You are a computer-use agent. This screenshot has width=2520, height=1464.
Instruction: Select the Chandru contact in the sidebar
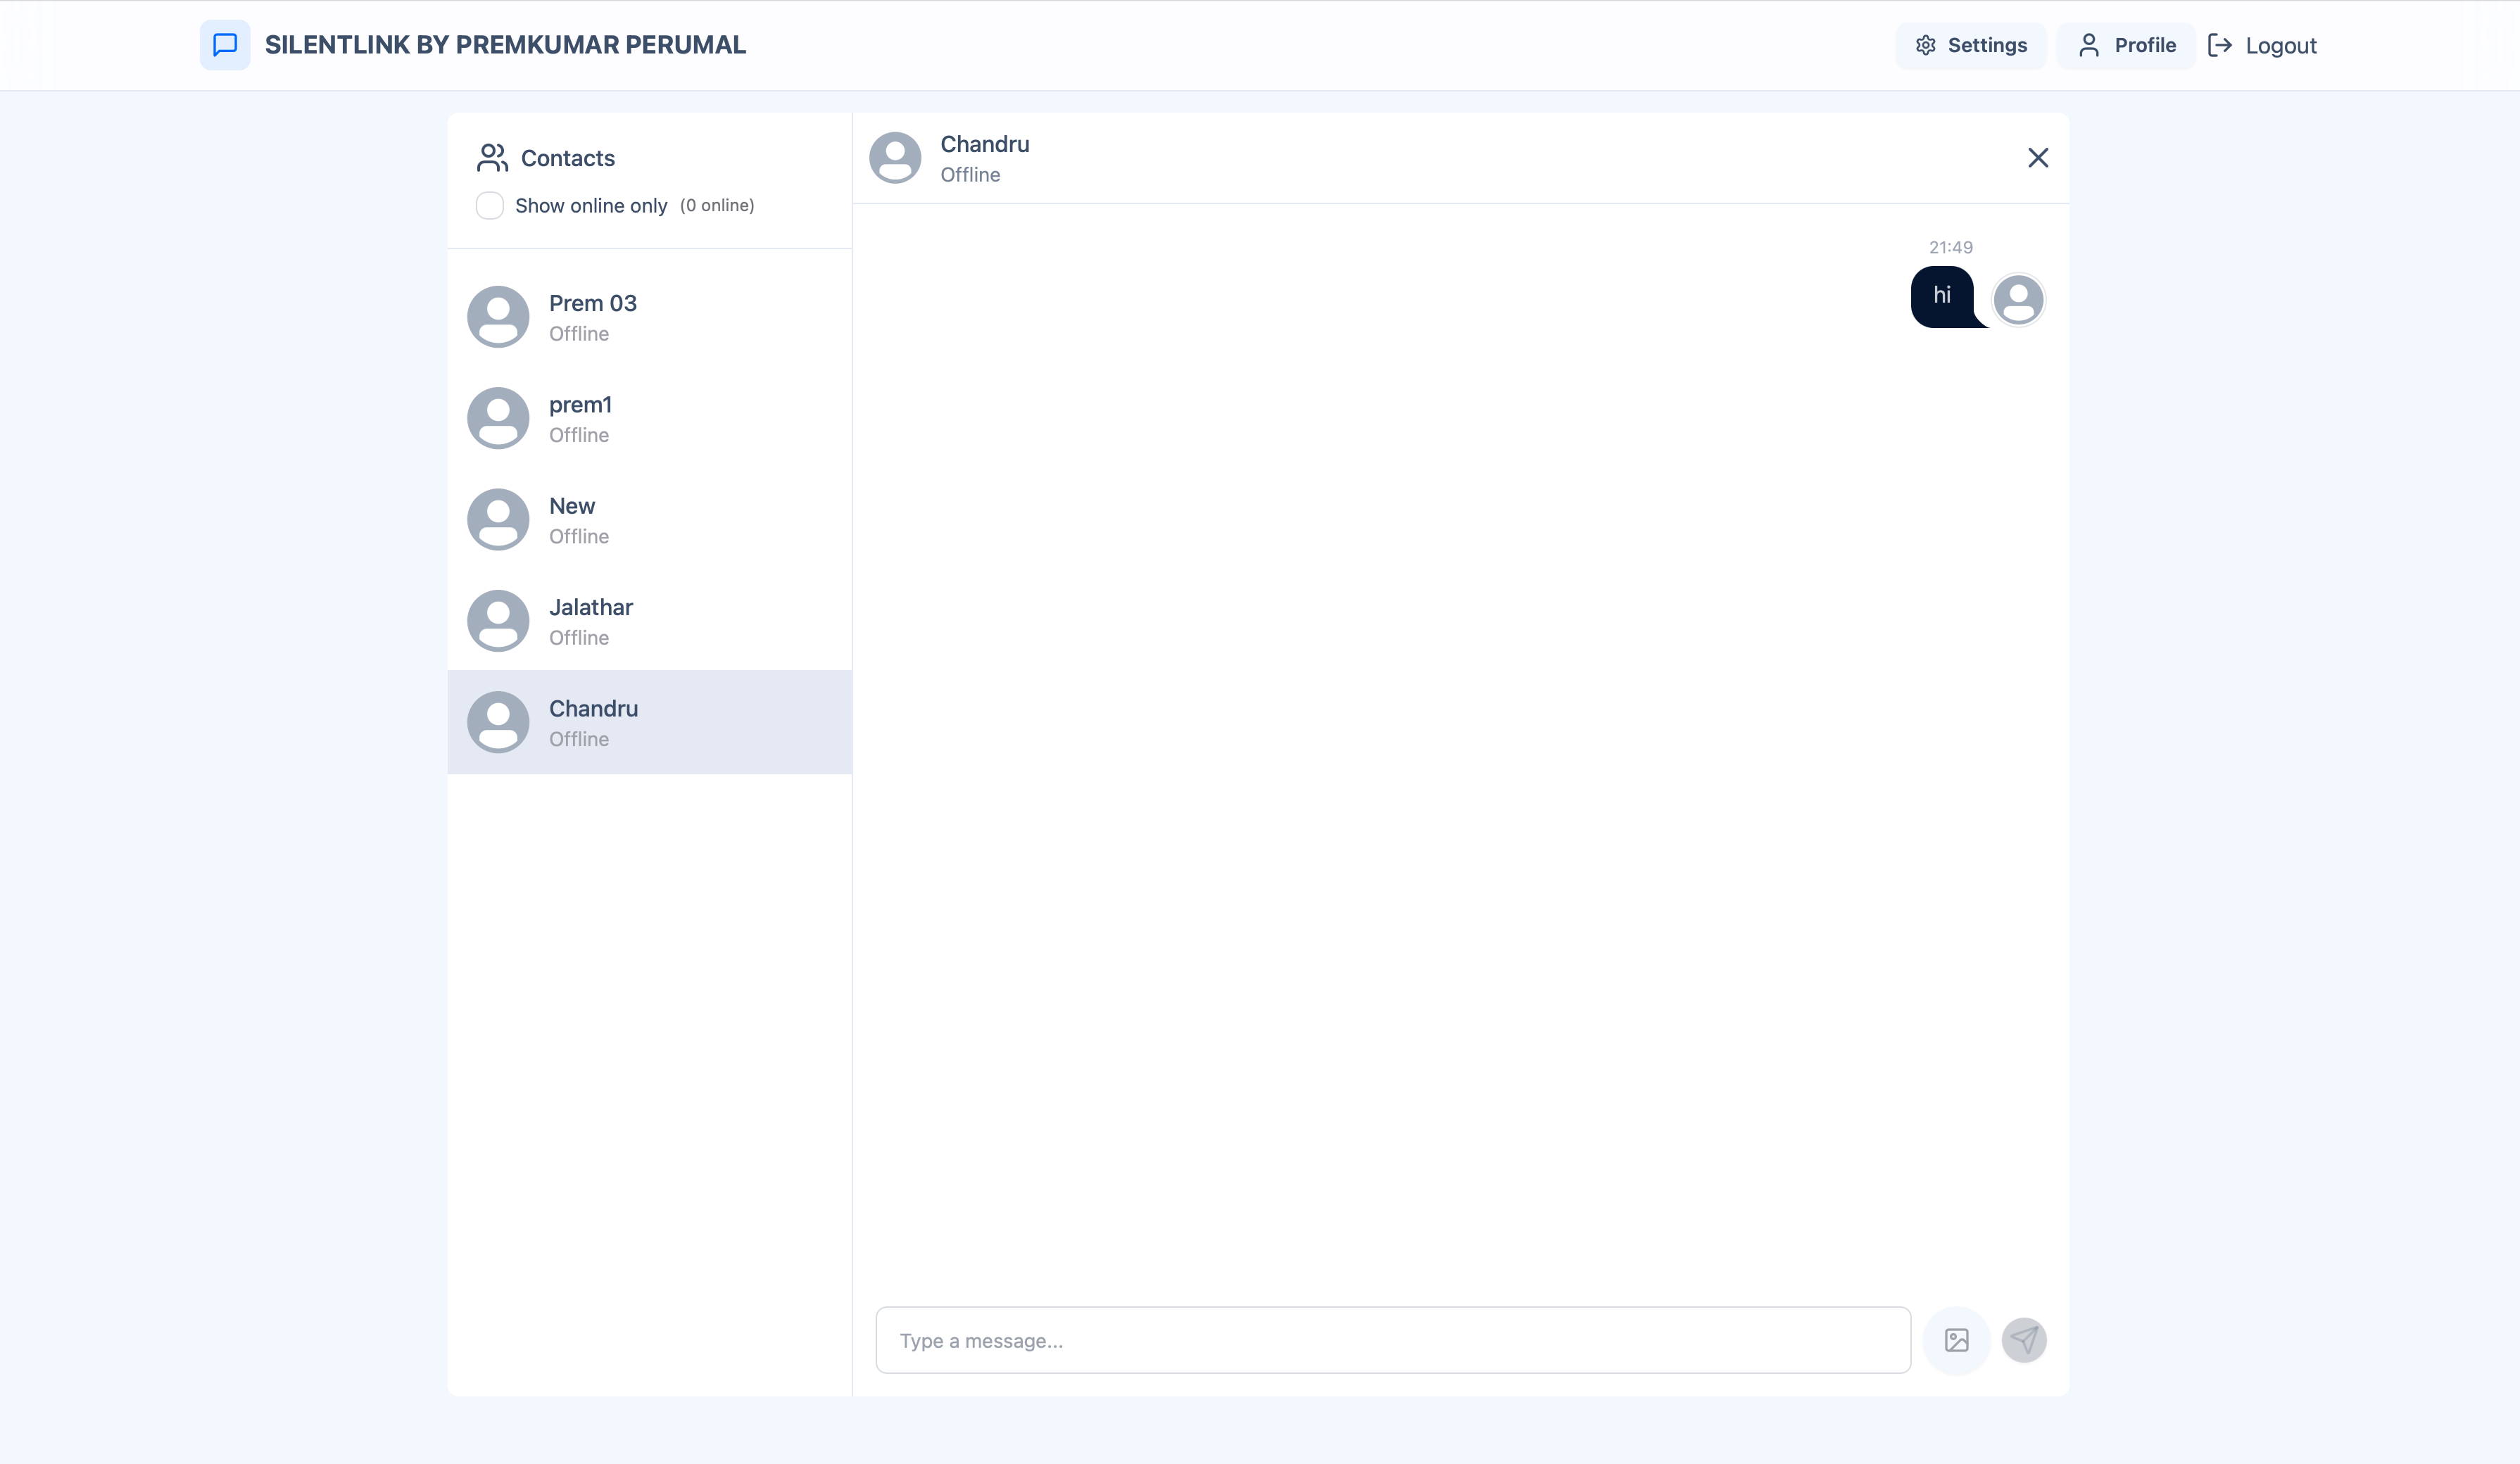pos(650,722)
